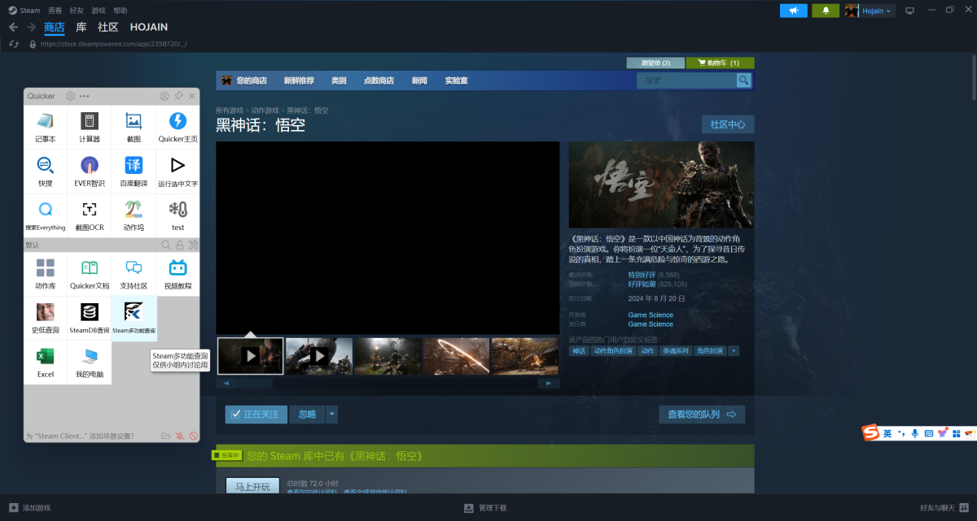Select the first video thumbnail in media strip
The image size is (977, 521).
[x=251, y=356]
